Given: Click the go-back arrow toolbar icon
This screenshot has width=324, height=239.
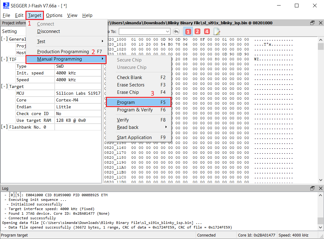Looking at the screenshot, I should tap(176, 31).
